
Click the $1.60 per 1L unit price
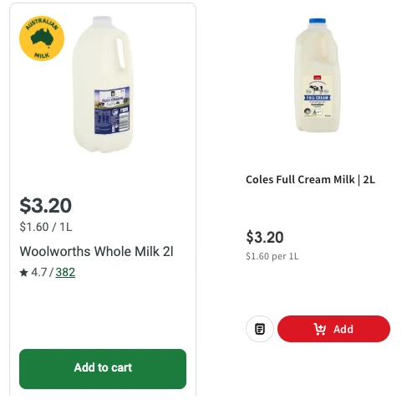click(272, 256)
